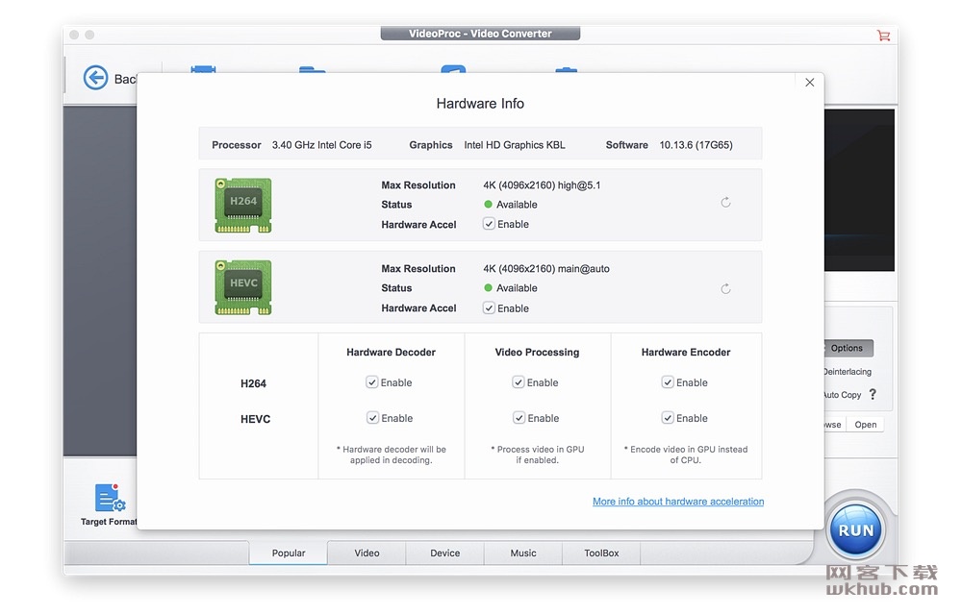Click the Graphics label
Viewport: 962px width, 614px height.
431,145
